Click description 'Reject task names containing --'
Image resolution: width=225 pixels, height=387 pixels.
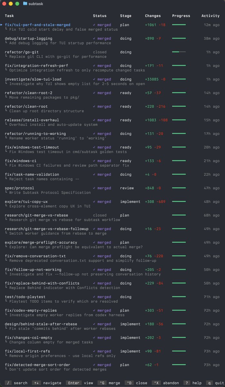44,179
